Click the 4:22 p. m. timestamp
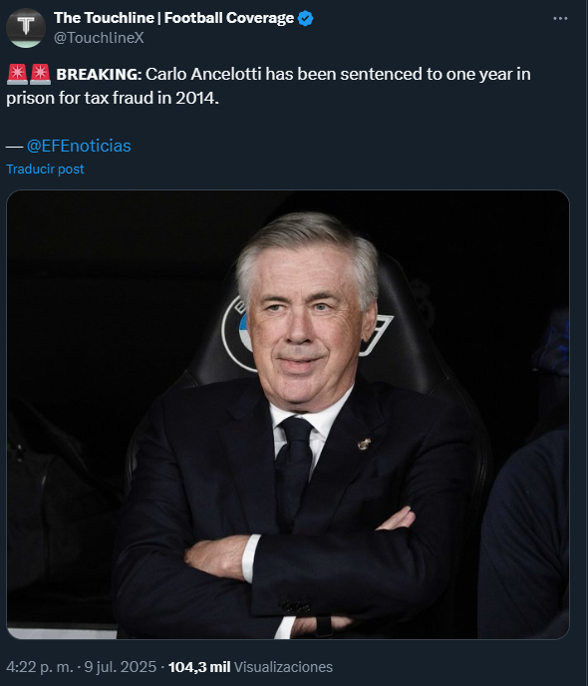 (40, 667)
